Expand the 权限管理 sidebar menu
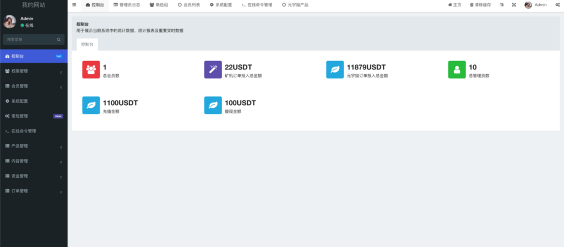The height and width of the screenshot is (247, 564). pos(34,71)
